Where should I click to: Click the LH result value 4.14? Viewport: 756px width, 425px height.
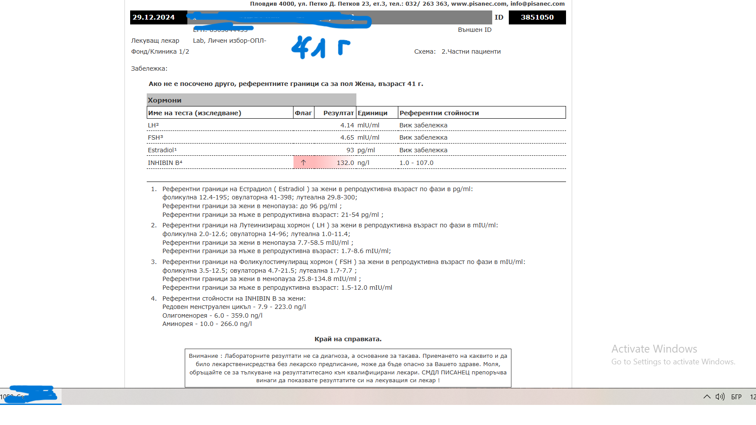[x=347, y=125]
